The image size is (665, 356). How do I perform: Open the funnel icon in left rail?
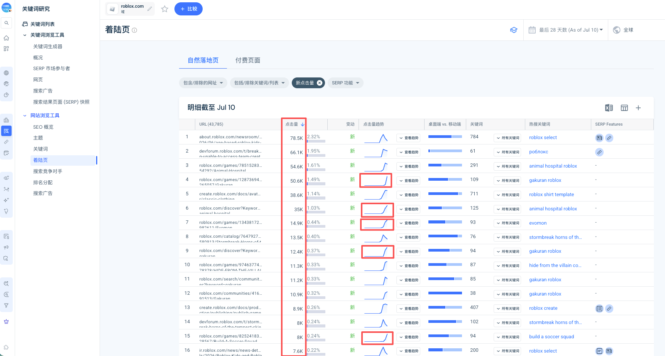point(6,306)
